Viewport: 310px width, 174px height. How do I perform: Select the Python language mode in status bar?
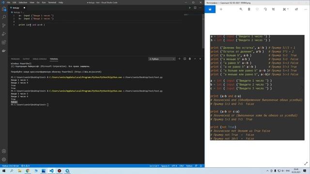click(189, 166)
